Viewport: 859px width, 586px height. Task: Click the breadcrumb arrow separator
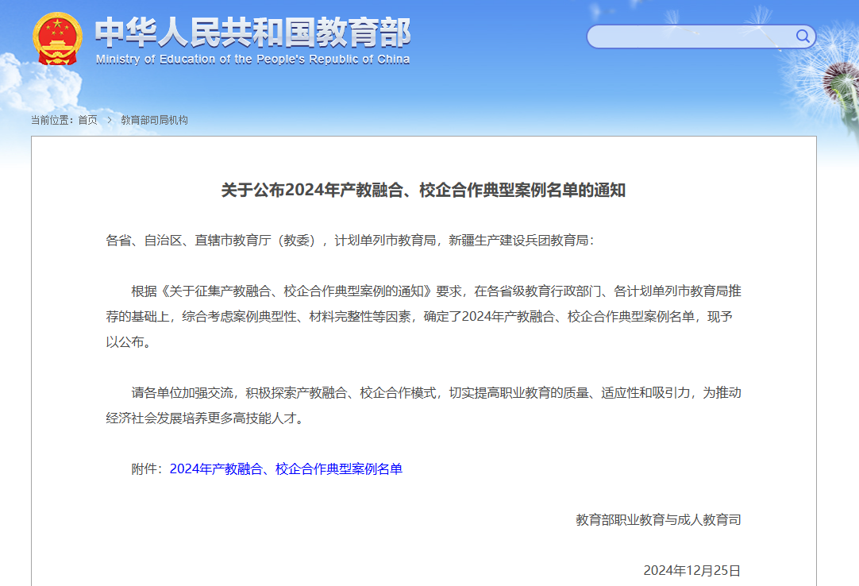[x=110, y=121]
